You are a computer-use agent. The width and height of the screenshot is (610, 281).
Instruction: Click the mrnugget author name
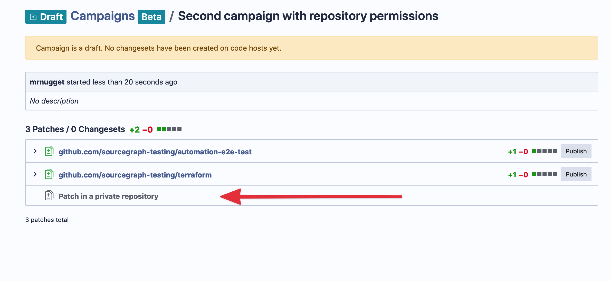(x=47, y=82)
